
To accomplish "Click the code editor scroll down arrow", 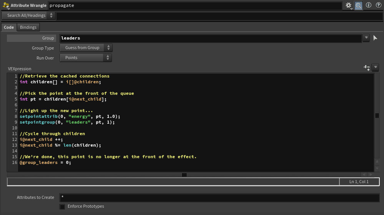I will [377, 168].
